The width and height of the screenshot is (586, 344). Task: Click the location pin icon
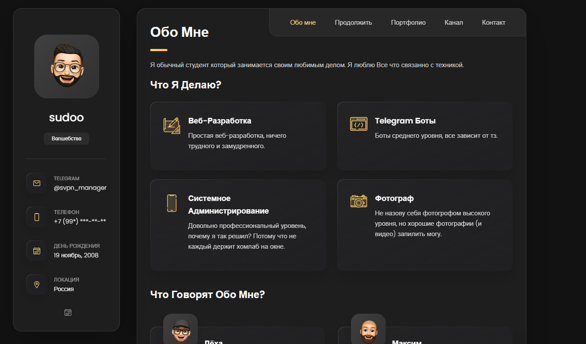37,285
